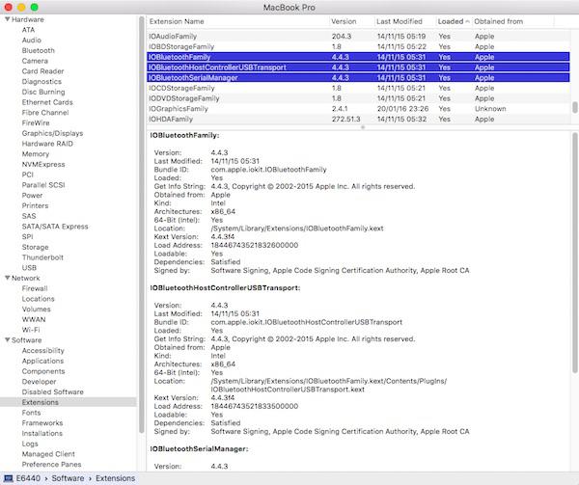
Task: Select Wi-Fi under Network
Action: [x=32, y=329]
